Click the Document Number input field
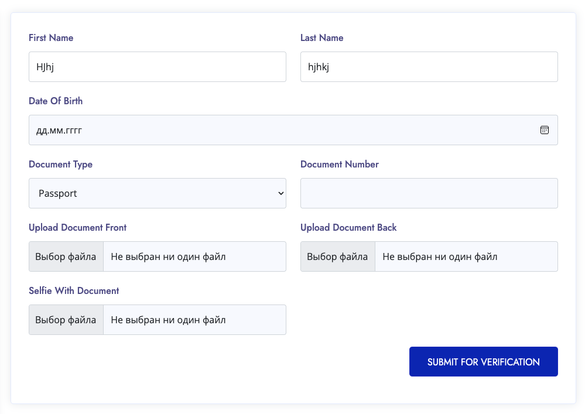Image resolution: width=585 pixels, height=414 pixels. click(429, 193)
